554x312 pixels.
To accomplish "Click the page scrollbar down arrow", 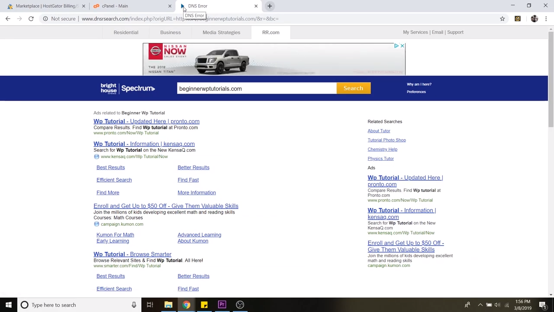I will click(551, 295).
